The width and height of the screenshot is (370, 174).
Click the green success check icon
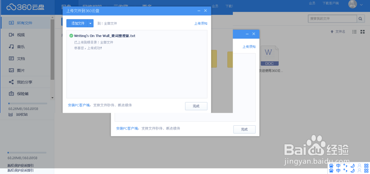click(x=71, y=36)
